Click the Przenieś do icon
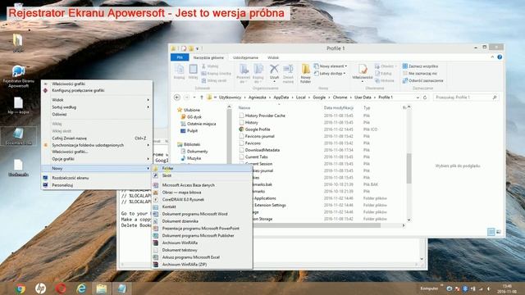This screenshot has width=525, height=295. (244, 74)
